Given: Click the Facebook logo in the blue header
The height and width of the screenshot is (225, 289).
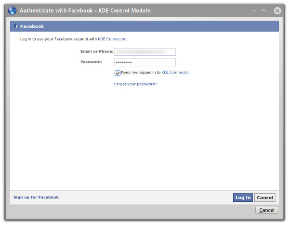Looking at the screenshot, I should pyautogui.click(x=17, y=26).
